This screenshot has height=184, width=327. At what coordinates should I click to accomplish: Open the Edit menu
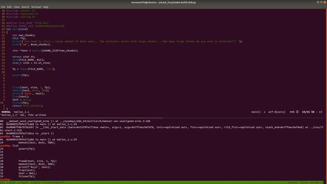(9, 7)
